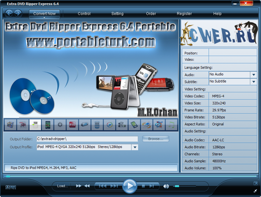Click the Video Codec value MPEG-4
Screen dimensions: 261x197
[x=218, y=96]
